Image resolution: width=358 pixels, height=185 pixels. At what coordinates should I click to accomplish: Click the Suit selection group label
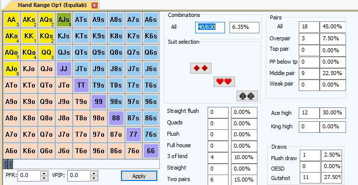(184, 42)
